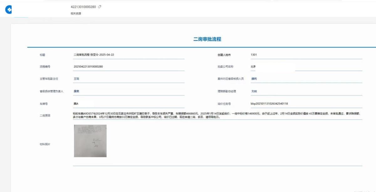376x192 pixels.
Task: Open the 相关资源 tab
Action: tap(76, 13)
